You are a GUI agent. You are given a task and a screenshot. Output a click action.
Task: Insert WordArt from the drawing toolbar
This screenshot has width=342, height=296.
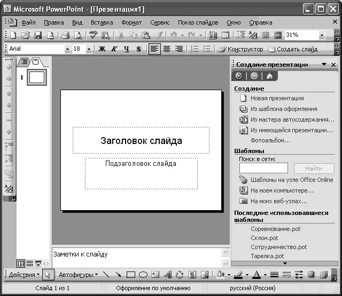point(167,275)
